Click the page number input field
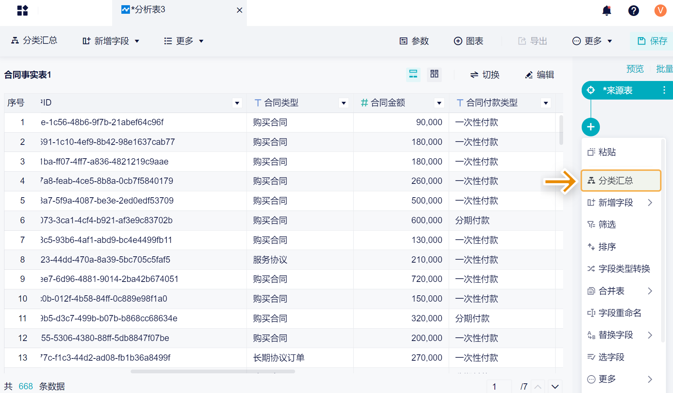Viewport: 673px width, 393px height. [499, 386]
